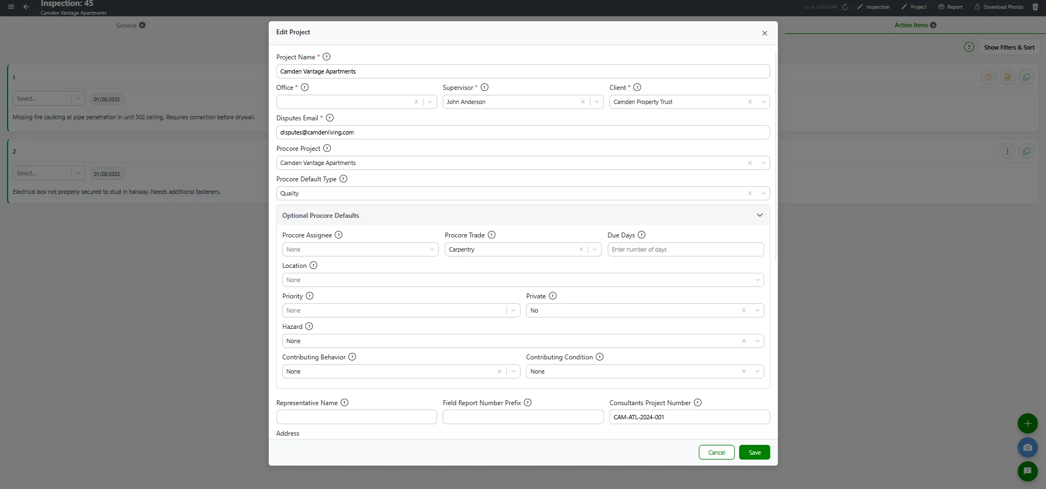This screenshot has height=489, width=1046.
Task: Click help icon next to Location
Action: click(x=313, y=265)
